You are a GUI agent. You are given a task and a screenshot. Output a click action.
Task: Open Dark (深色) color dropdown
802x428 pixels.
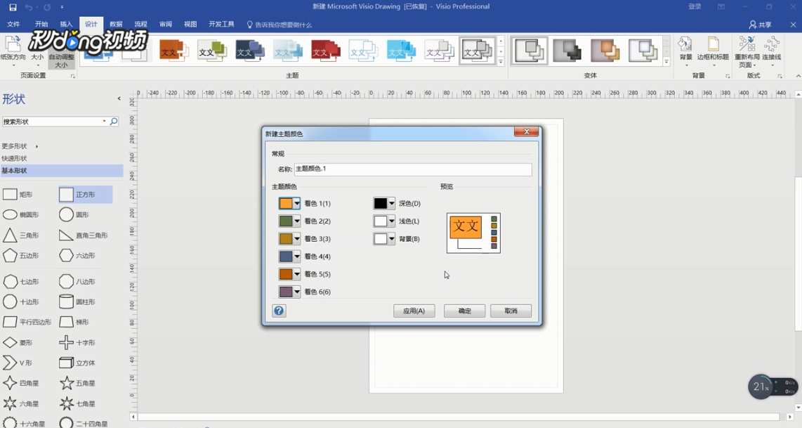click(x=391, y=204)
